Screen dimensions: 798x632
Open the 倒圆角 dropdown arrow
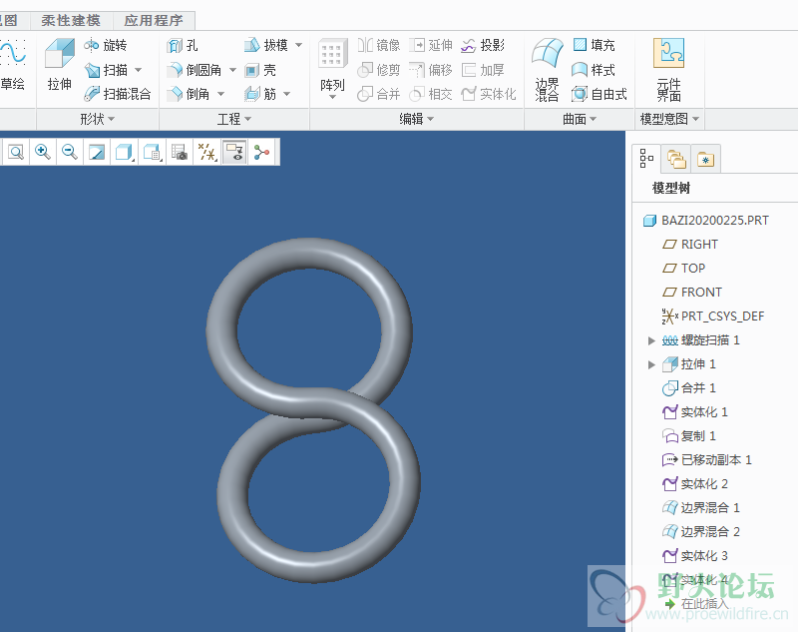[232, 70]
